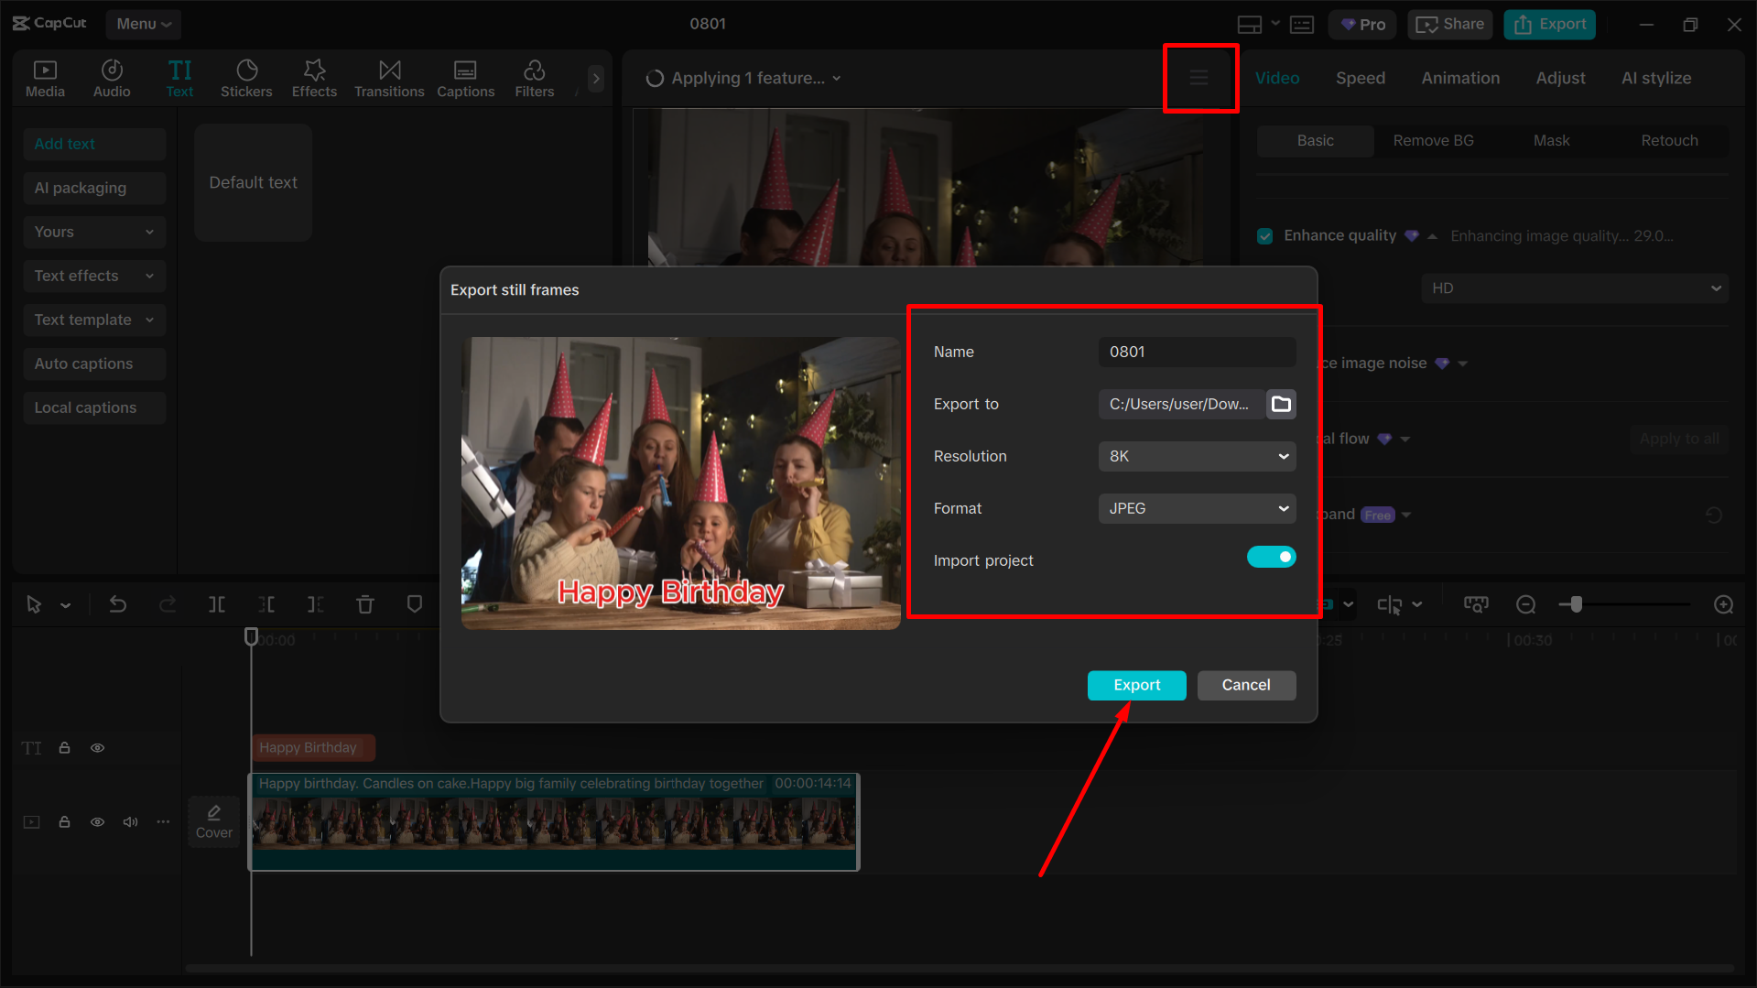The height and width of the screenshot is (988, 1757).
Task: Select the Audio panel icon
Action: (x=111, y=77)
